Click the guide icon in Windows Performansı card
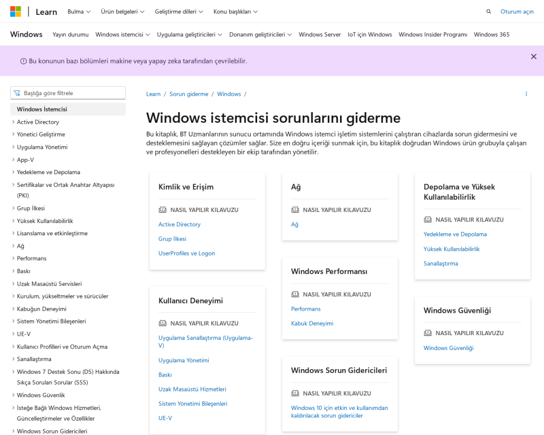Screen dimensions: 544x435 click(x=295, y=294)
